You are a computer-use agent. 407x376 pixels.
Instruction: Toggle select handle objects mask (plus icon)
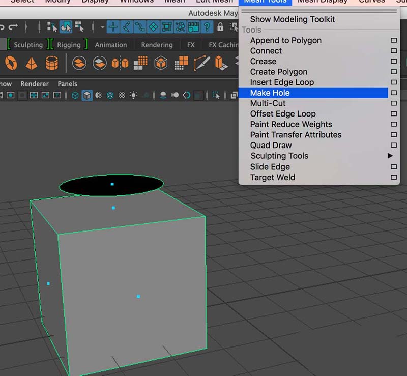coord(113,27)
